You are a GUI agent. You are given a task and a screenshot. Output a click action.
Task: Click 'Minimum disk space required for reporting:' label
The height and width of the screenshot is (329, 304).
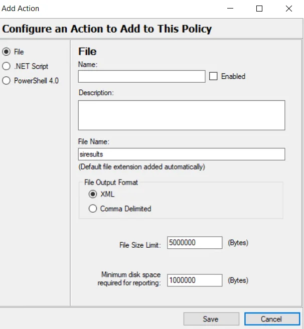point(129,279)
